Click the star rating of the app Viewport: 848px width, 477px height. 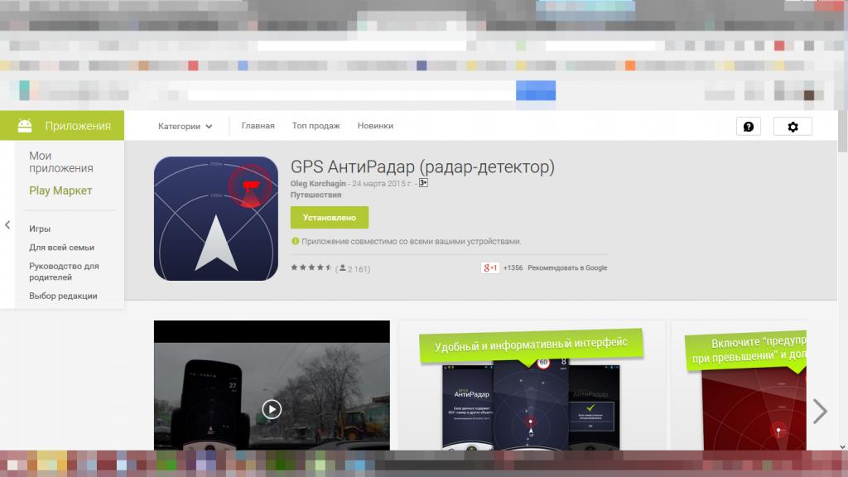coord(311,267)
